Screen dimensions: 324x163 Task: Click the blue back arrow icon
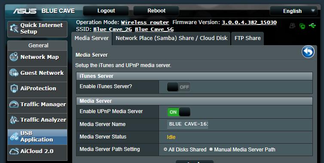tap(308, 52)
